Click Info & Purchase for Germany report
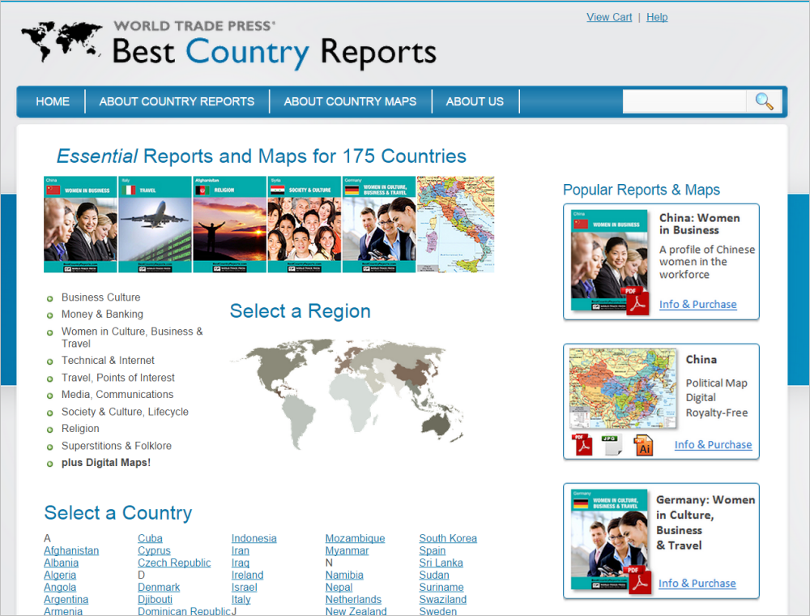 click(697, 584)
